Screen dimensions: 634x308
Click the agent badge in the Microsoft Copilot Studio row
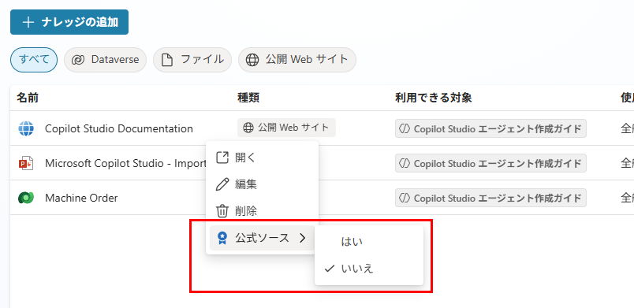click(490, 163)
